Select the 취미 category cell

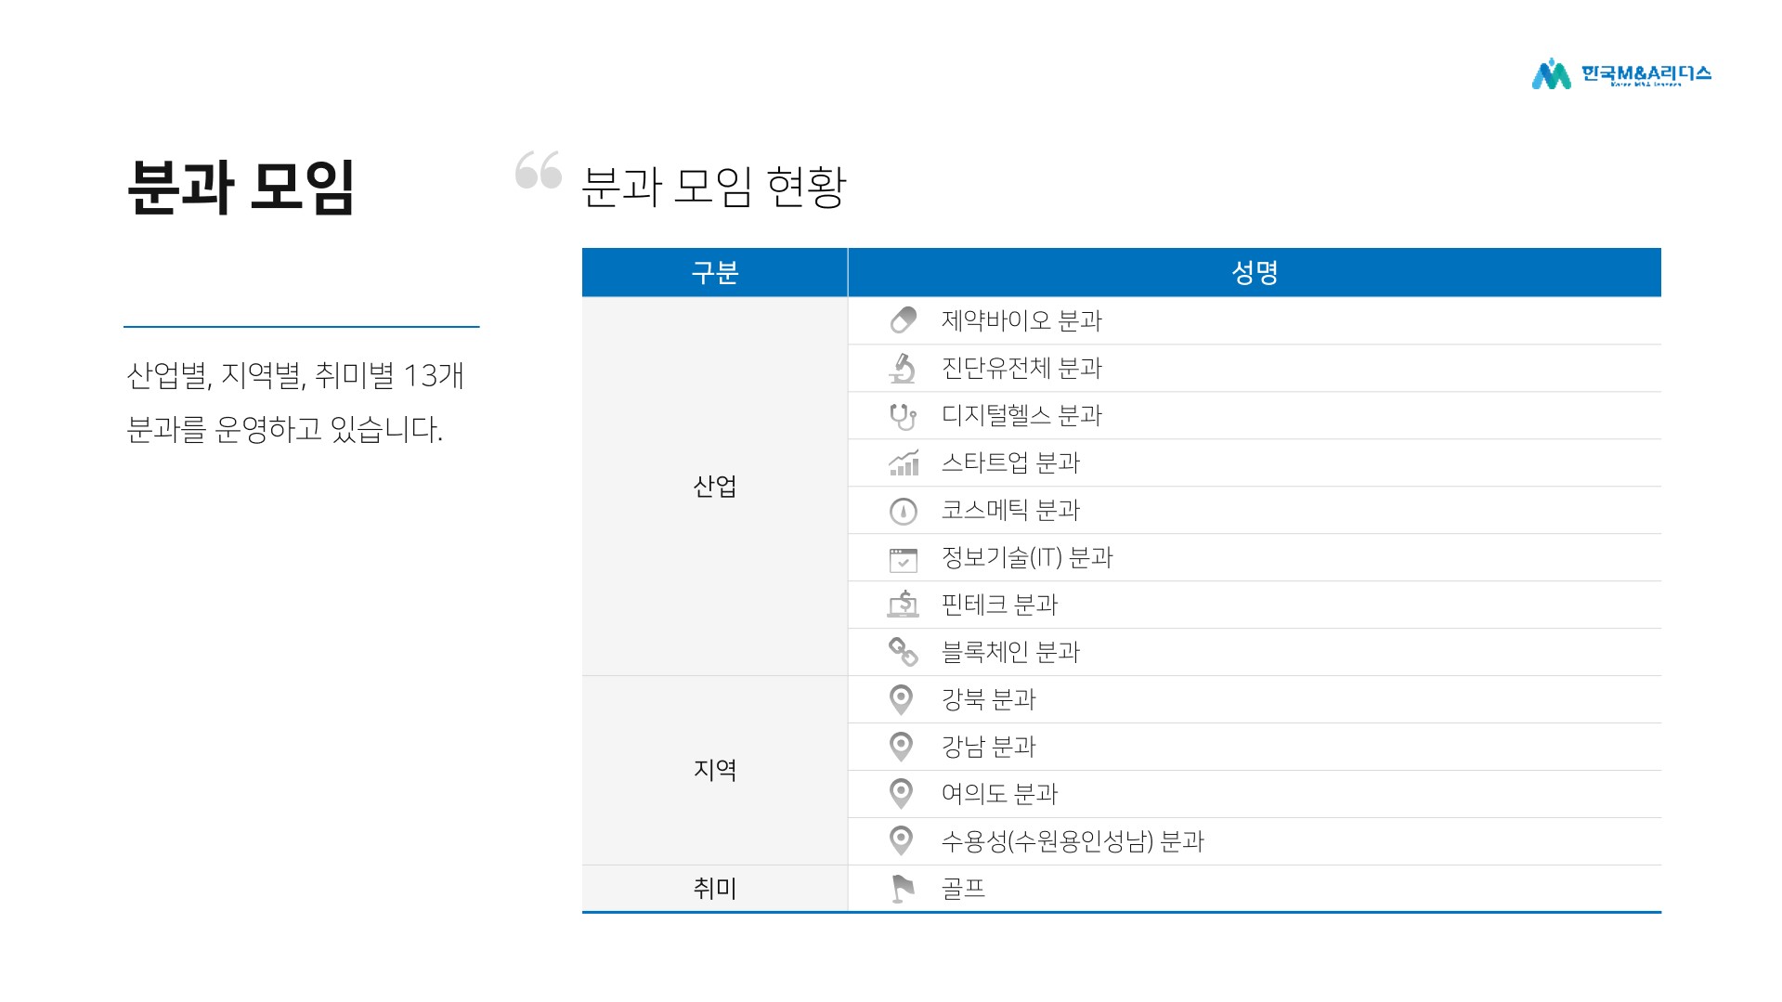pos(714,889)
